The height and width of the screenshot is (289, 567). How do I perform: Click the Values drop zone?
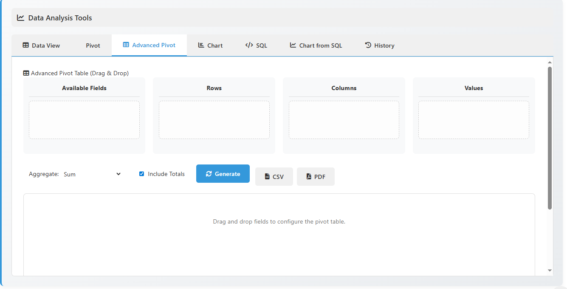click(x=474, y=120)
